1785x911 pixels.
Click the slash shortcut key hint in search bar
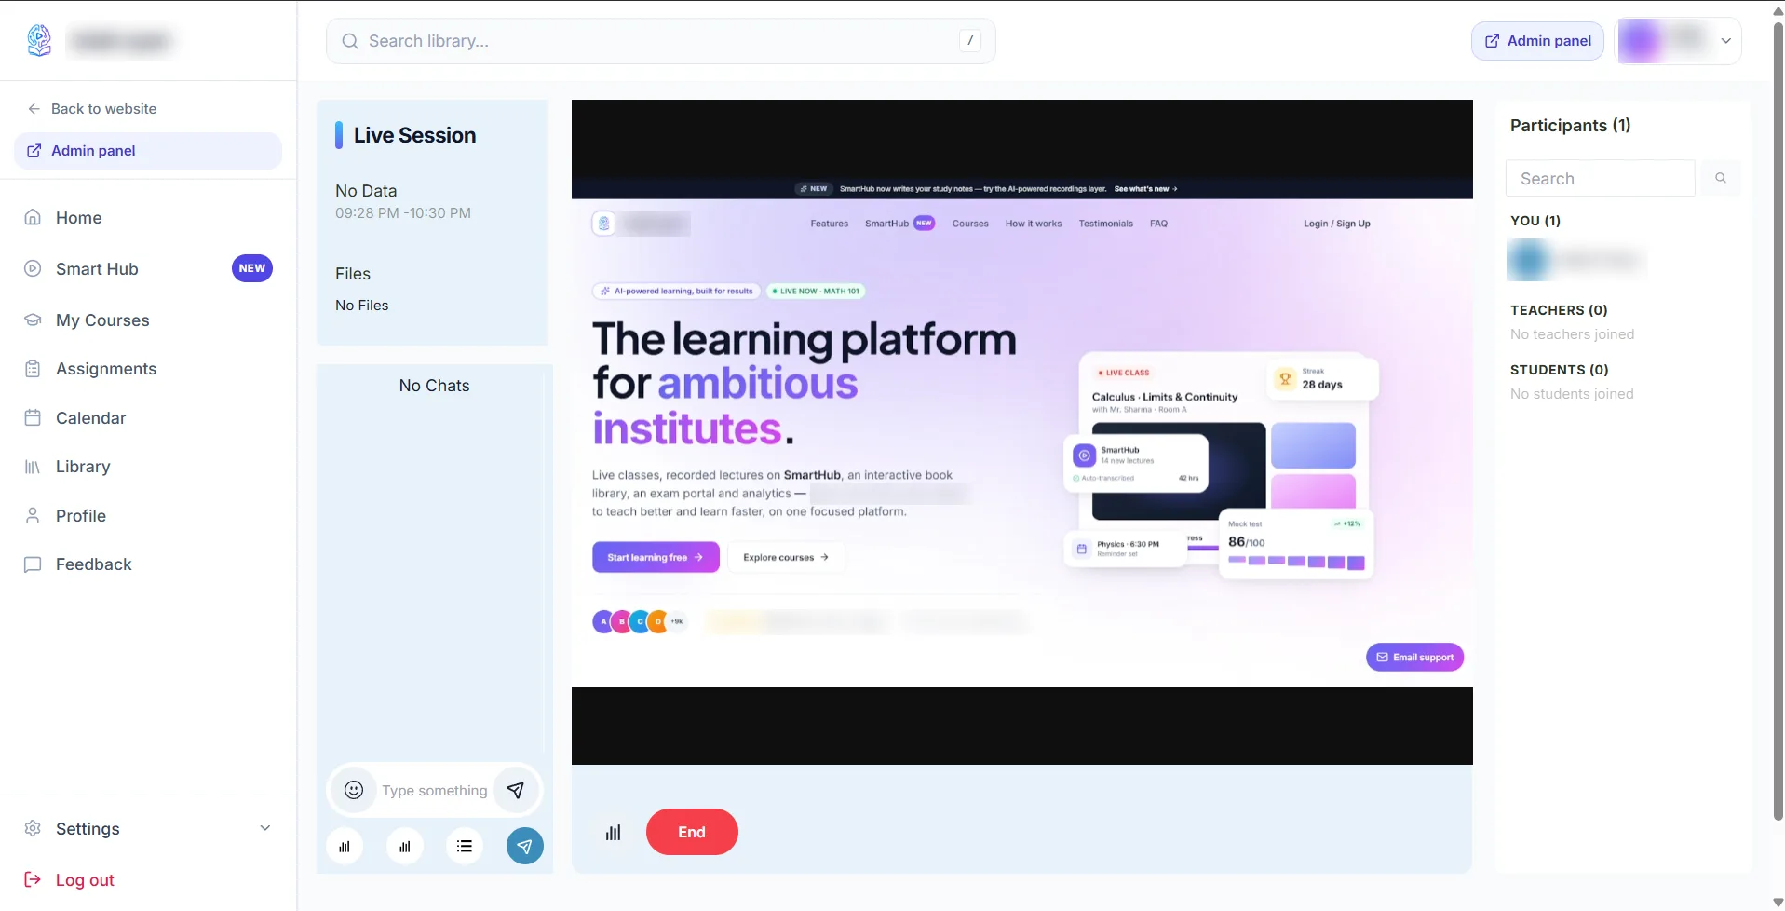[x=970, y=41]
